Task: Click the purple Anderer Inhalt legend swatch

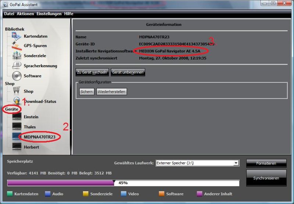Action: click(x=200, y=194)
